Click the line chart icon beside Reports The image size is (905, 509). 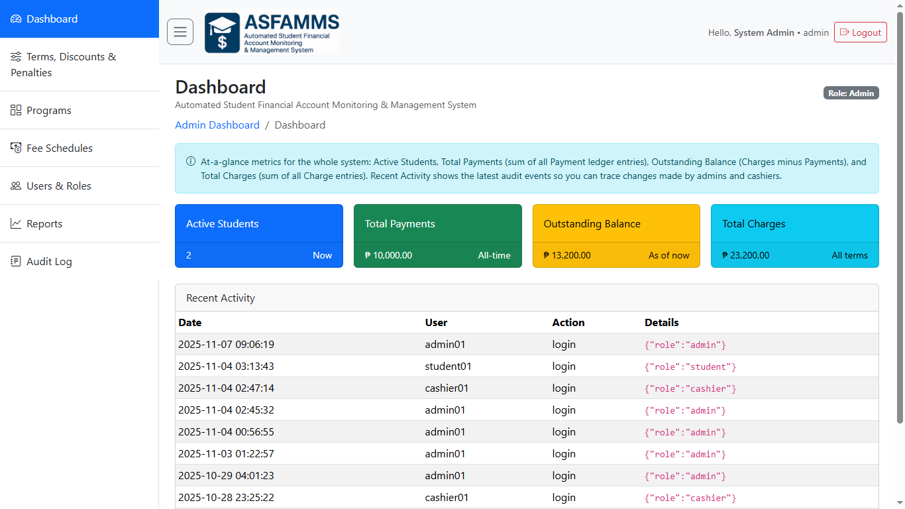16,224
